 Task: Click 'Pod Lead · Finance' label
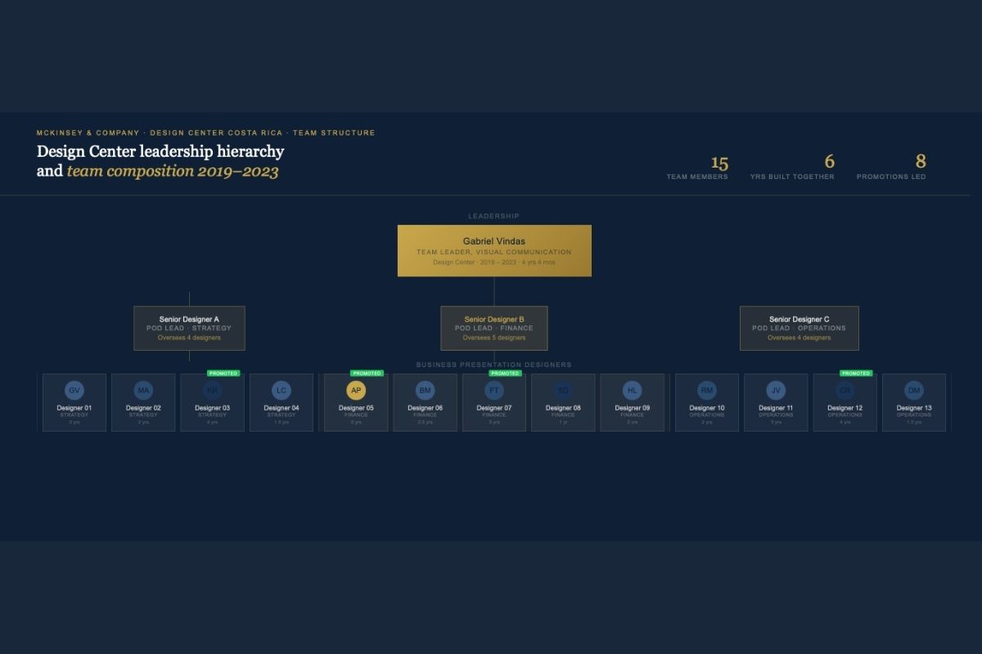494,329
